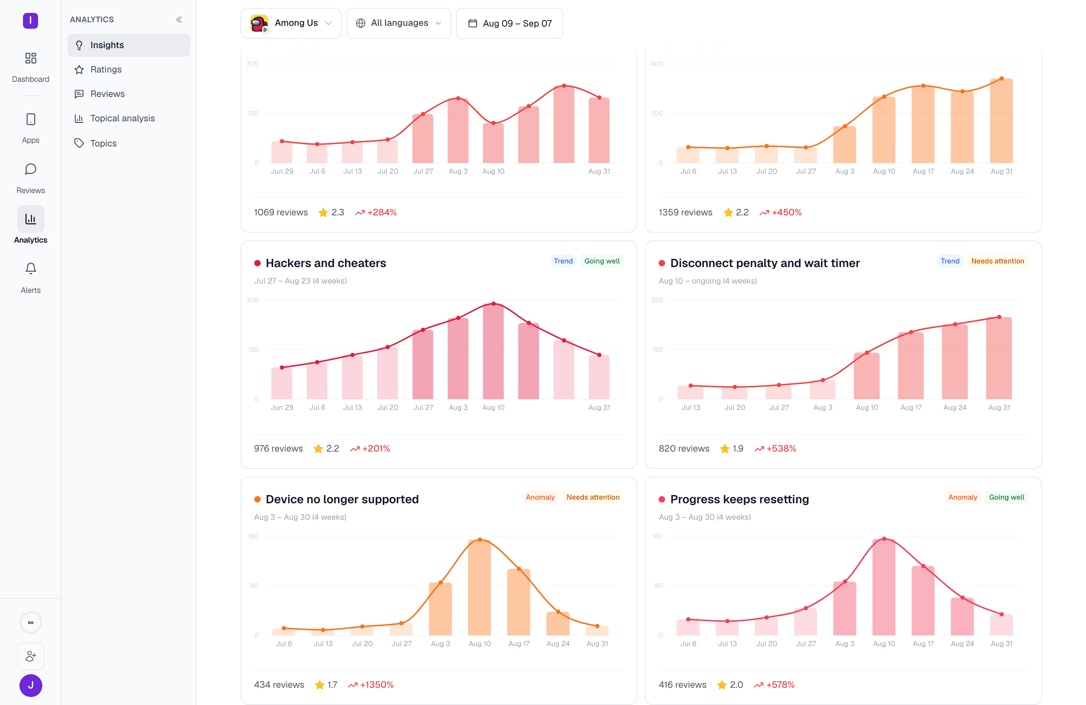This screenshot has height=705, width=1086.
Task: Click the tallest bar in Progress keeps resetting chart
Action: tap(884, 587)
